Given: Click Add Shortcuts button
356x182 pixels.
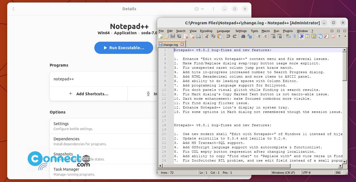Looking at the screenshot, I should coord(89,94).
